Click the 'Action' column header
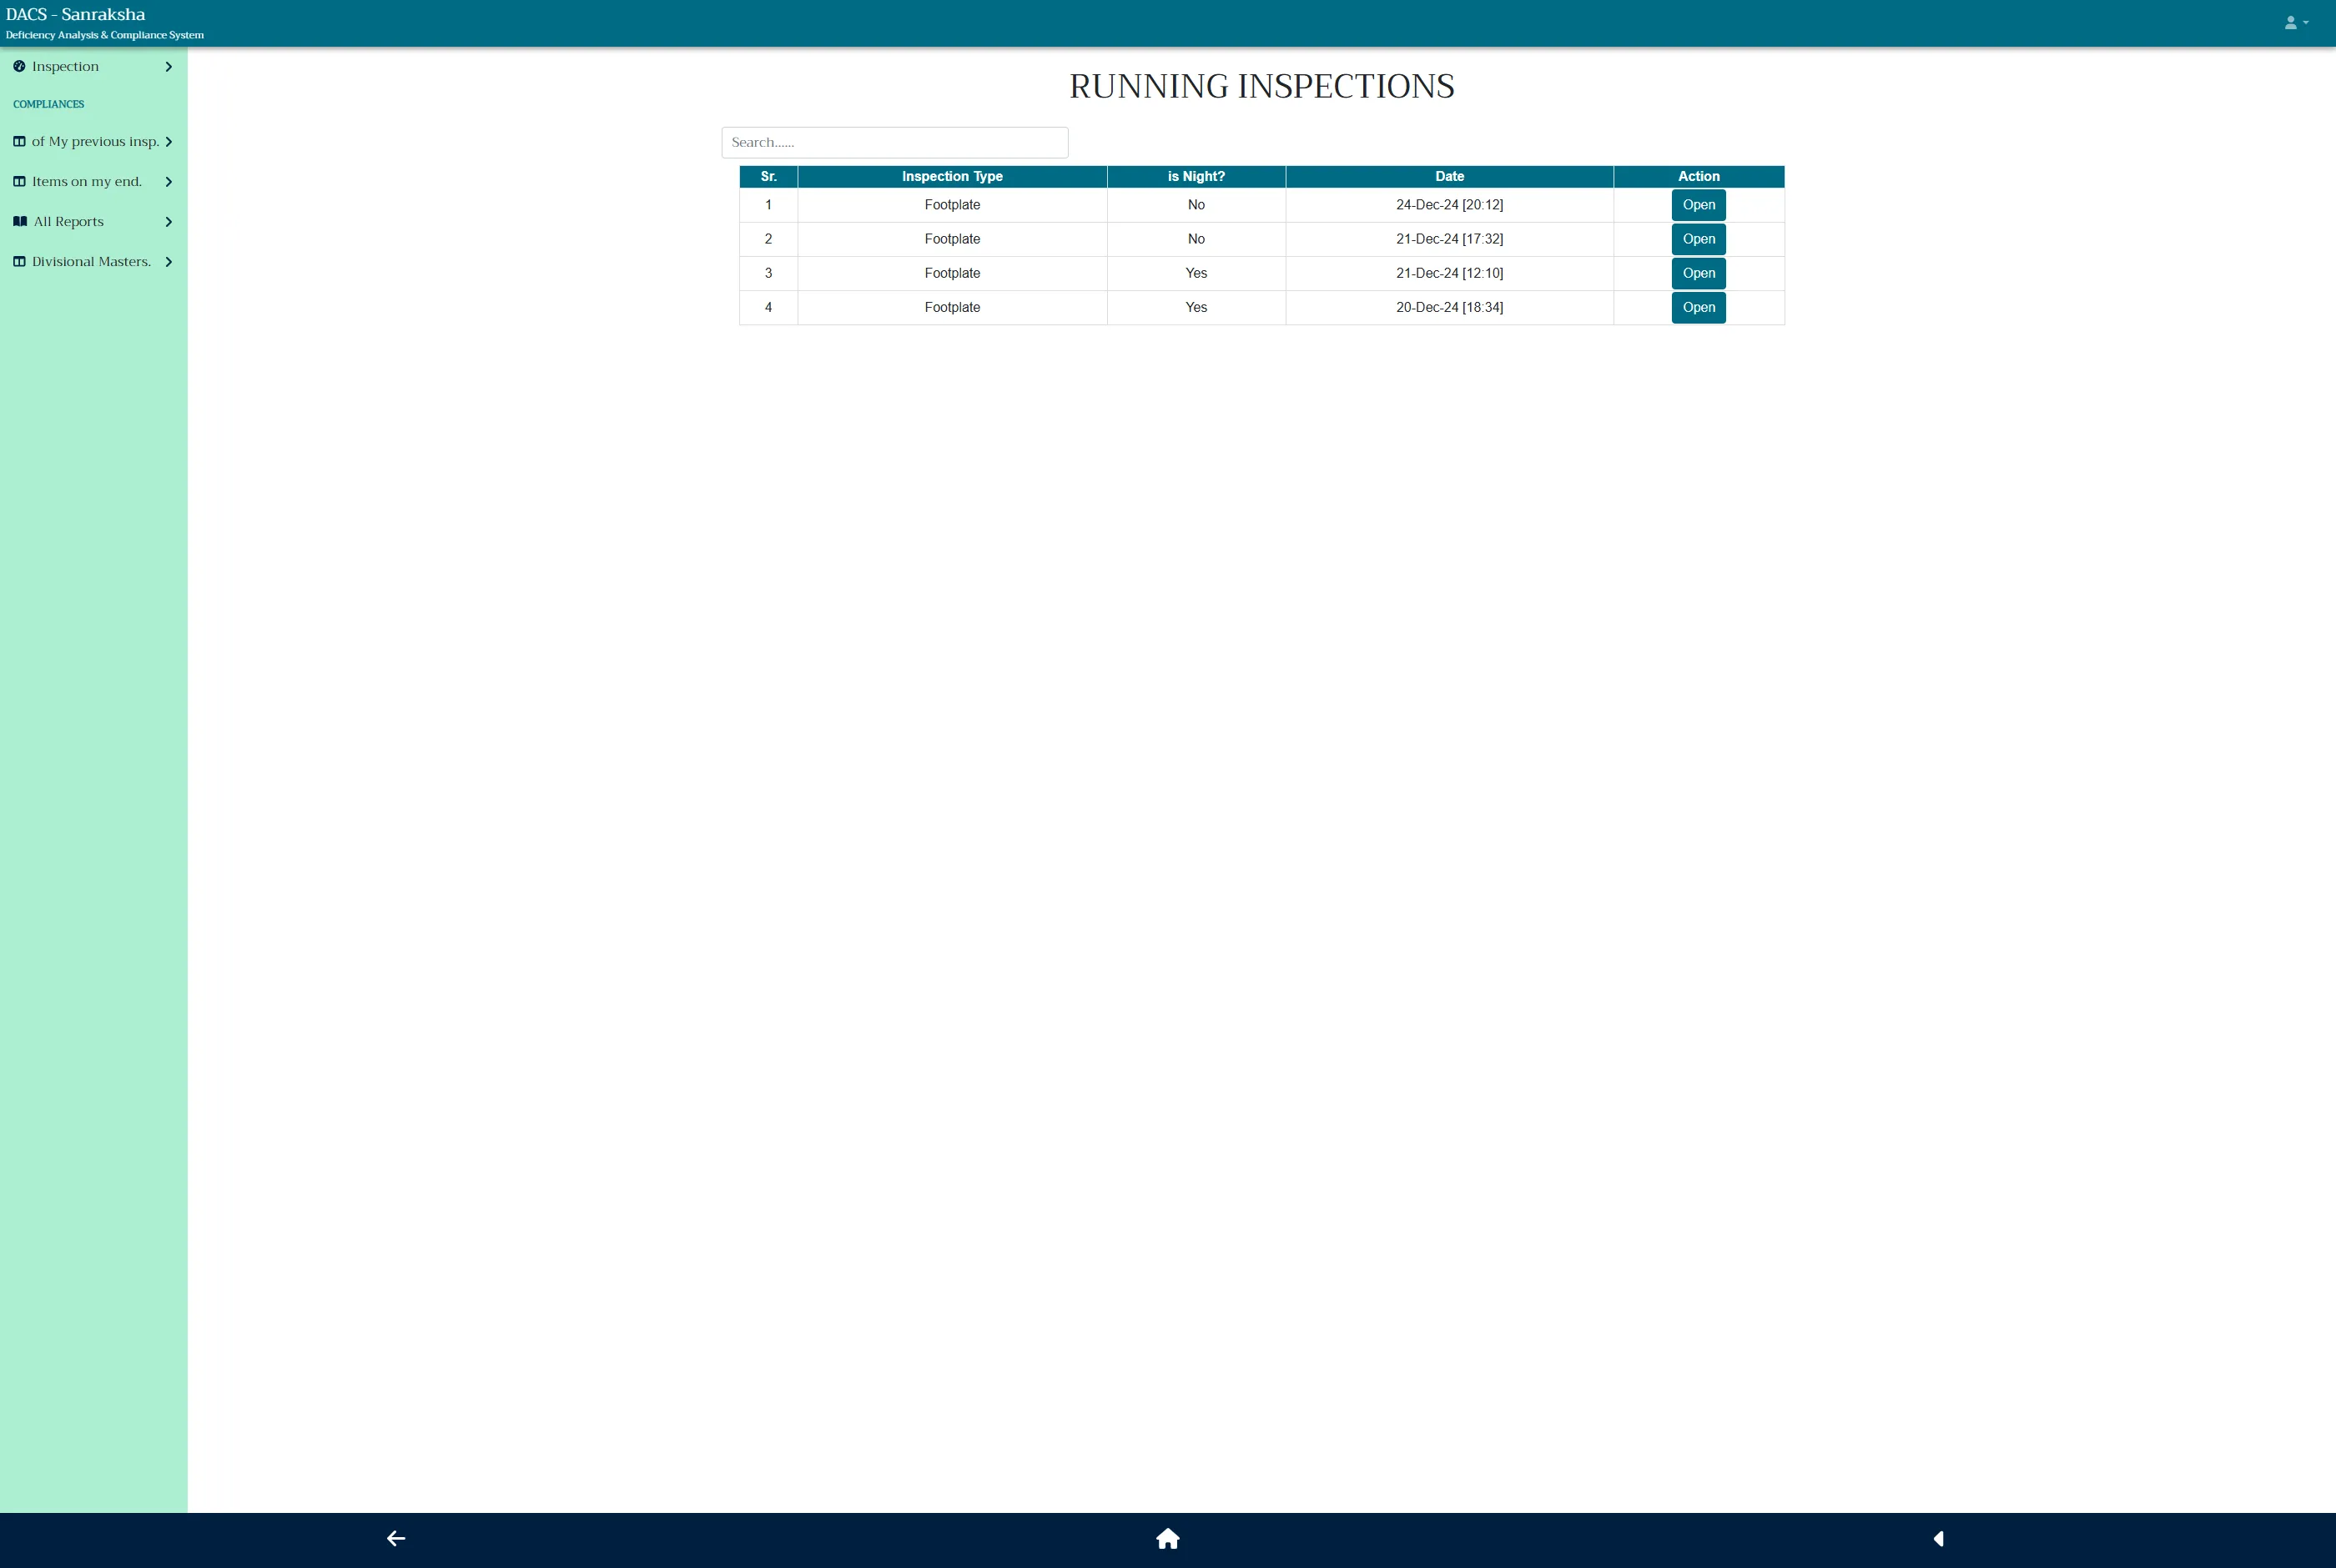 tap(1698, 176)
